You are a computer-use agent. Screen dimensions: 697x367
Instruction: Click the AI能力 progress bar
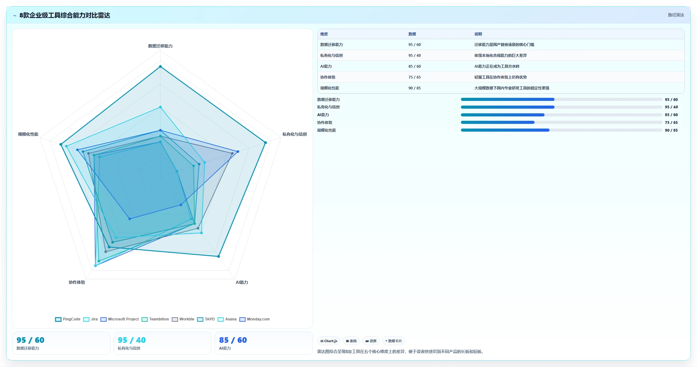pos(561,115)
